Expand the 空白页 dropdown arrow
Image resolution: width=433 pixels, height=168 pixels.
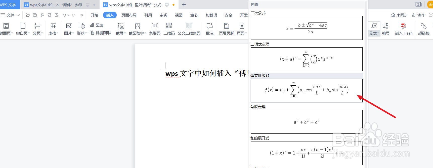(x=29, y=33)
